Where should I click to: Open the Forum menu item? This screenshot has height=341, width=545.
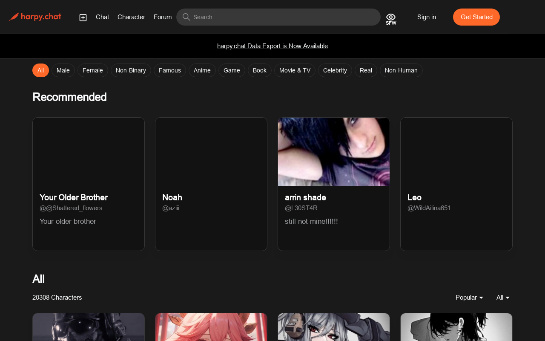pos(163,17)
